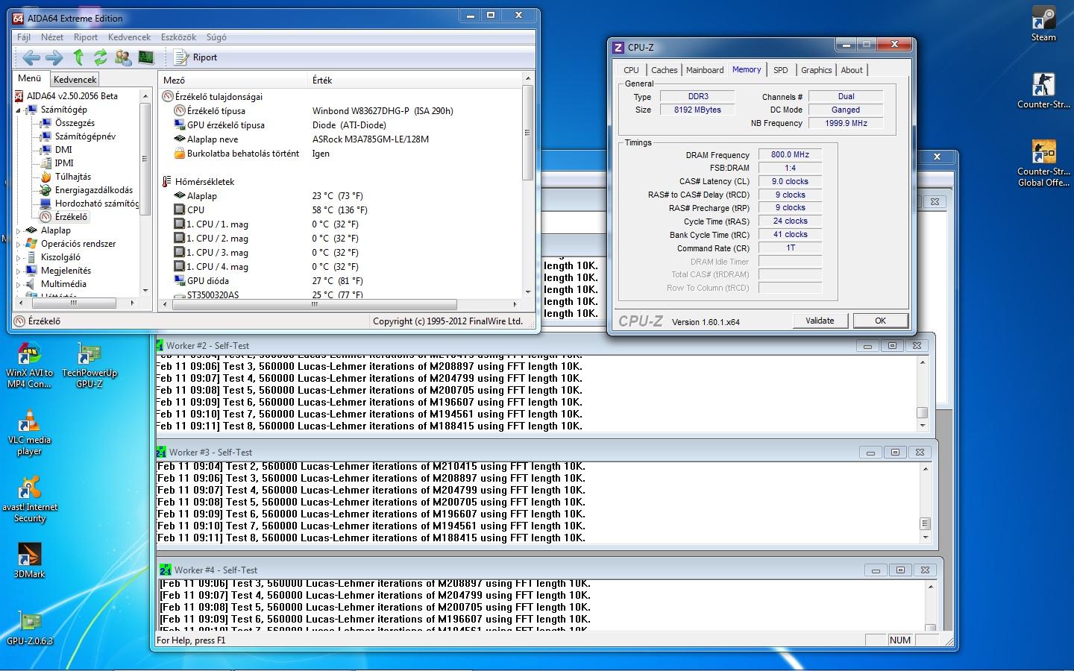Click the Worker #3 log vertical scrollbar
The image size is (1074, 671).
(926, 503)
